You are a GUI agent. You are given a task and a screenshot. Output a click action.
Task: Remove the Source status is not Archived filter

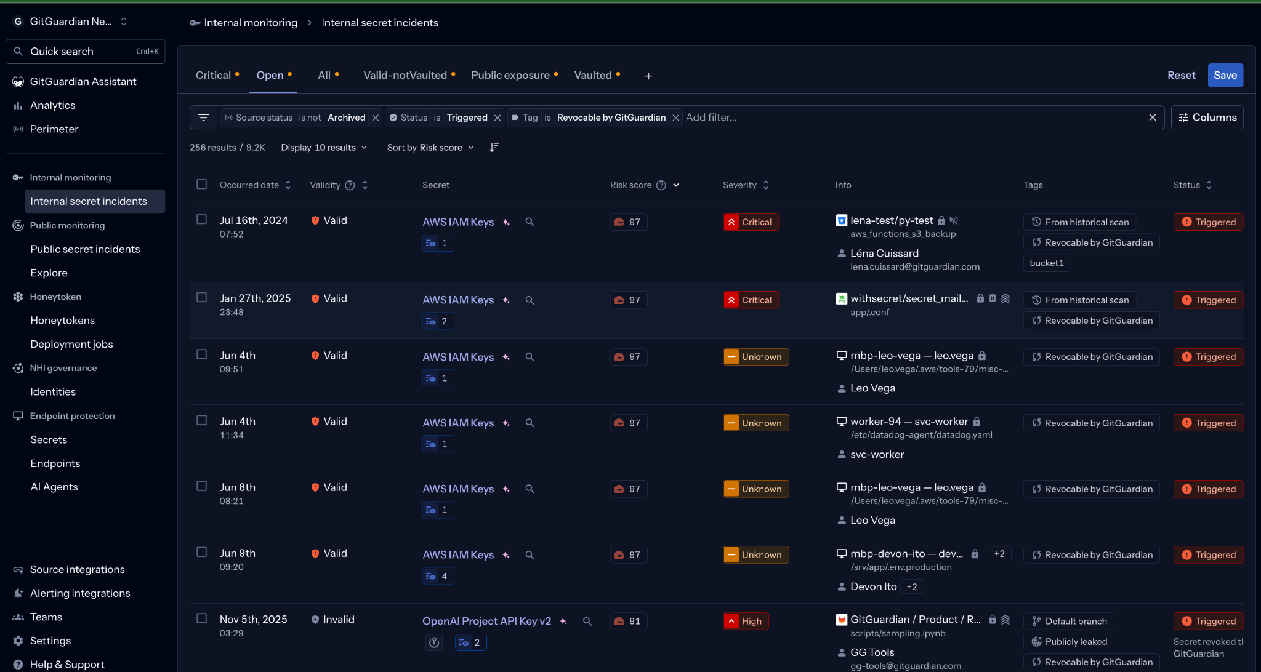point(375,118)
